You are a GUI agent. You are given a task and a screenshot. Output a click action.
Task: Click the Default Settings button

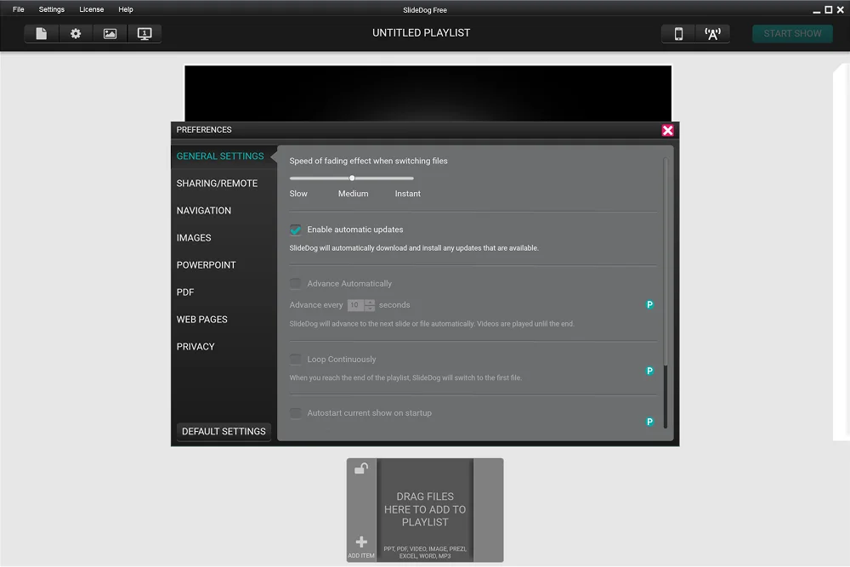pyautogui.click(x=224, y=432)
